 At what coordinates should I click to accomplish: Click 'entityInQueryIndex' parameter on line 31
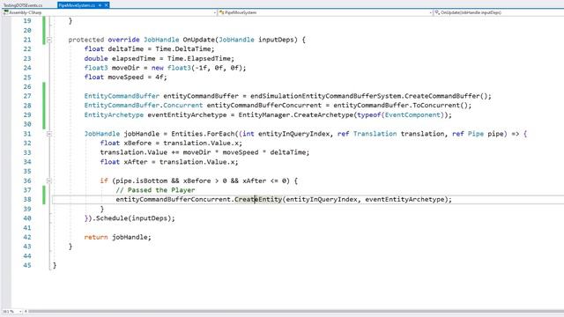tap(293, 134)
